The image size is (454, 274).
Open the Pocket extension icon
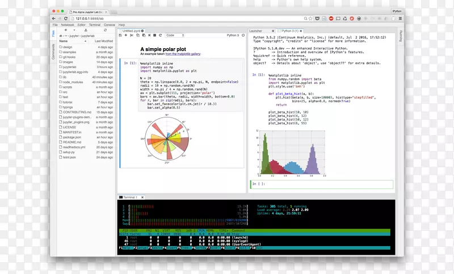tap(317, 19)
